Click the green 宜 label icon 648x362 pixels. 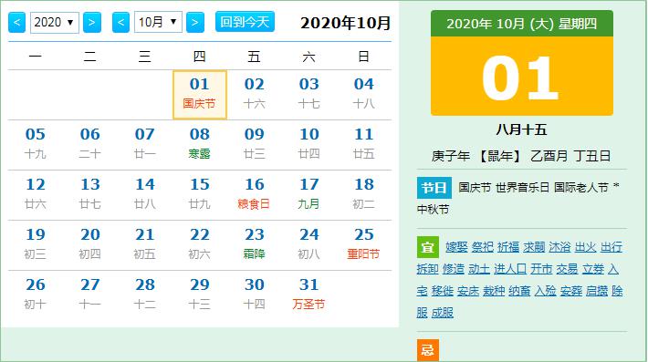pos(428,247)
